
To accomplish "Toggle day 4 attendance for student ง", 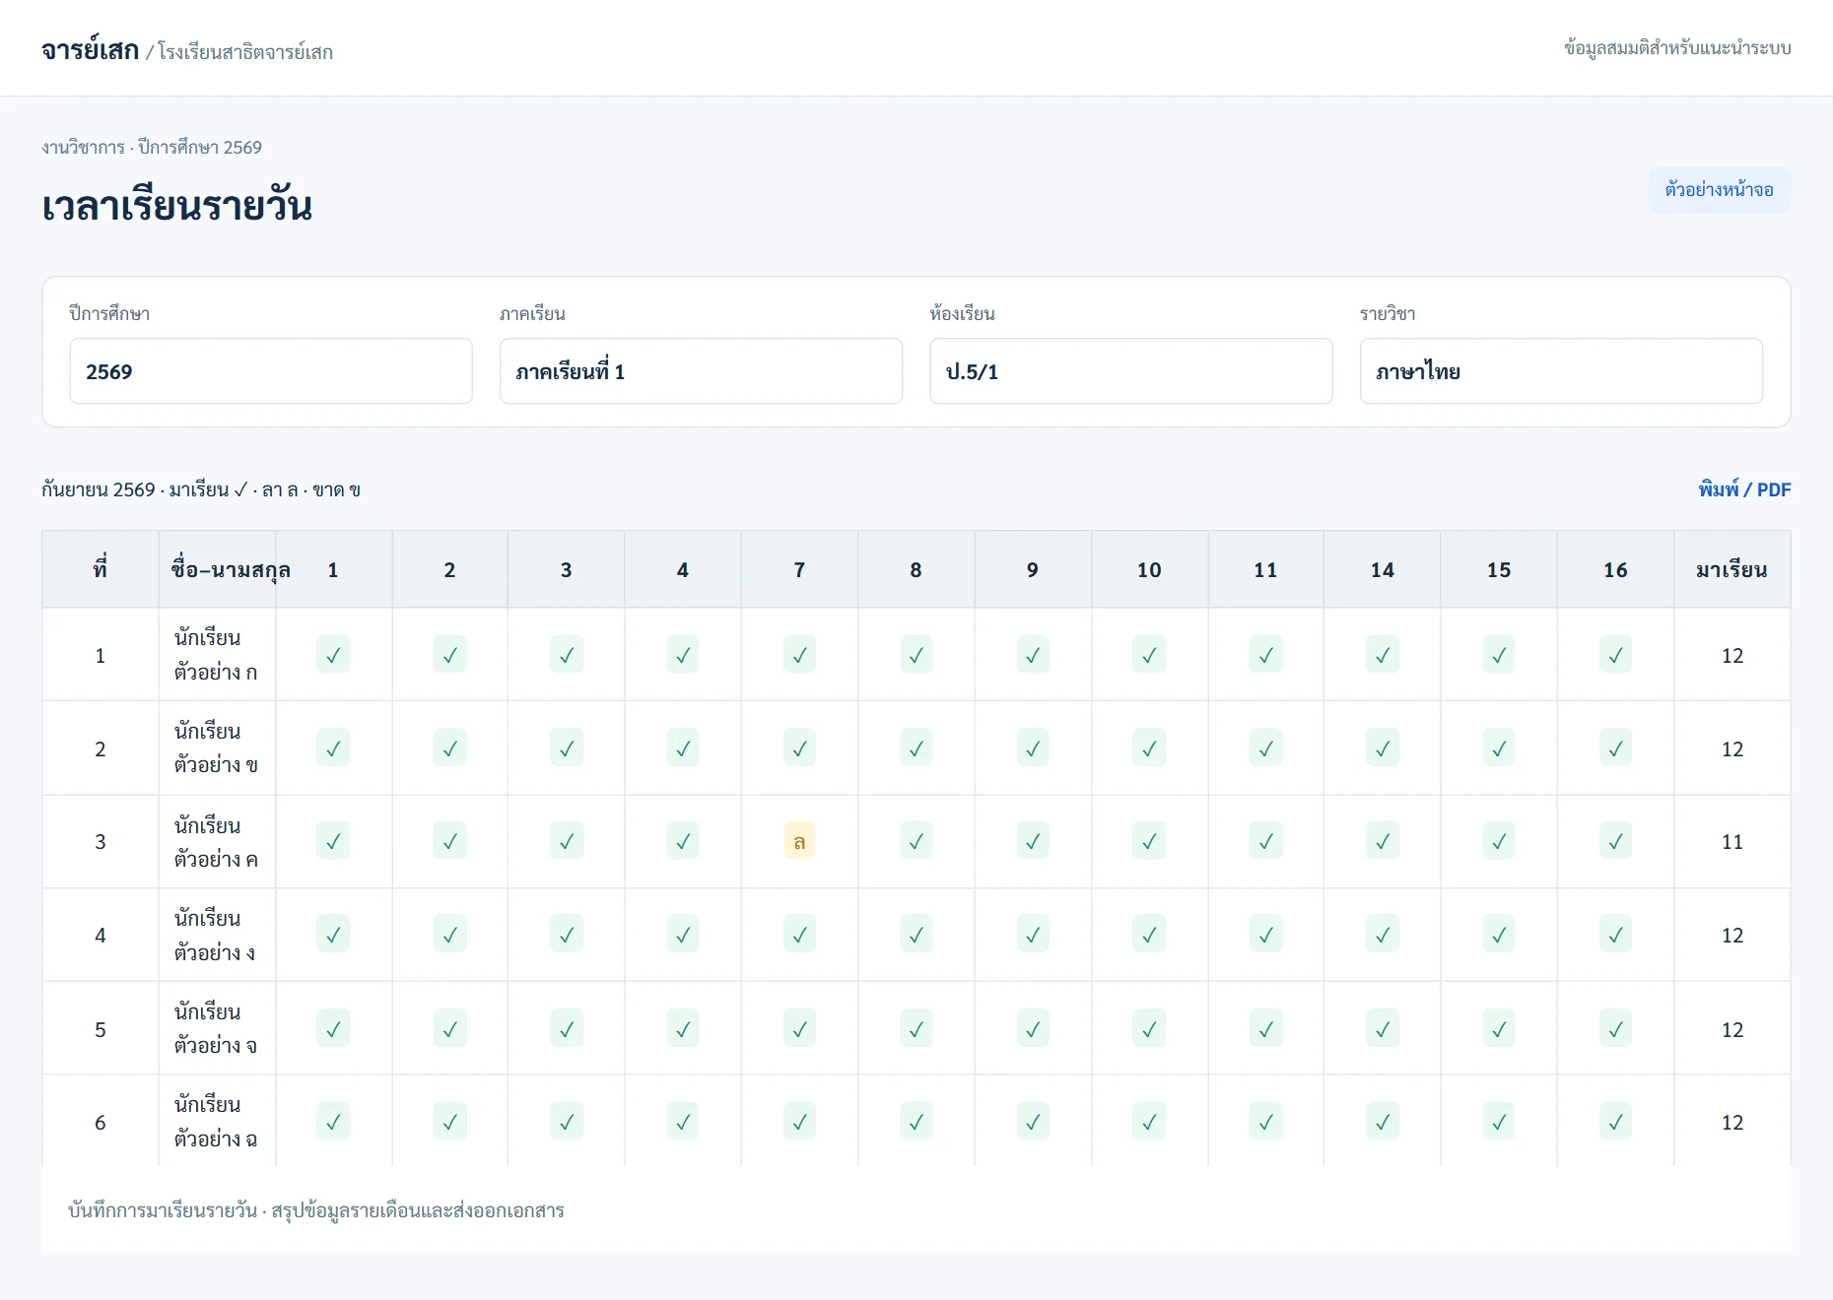I will coord(683,935).
